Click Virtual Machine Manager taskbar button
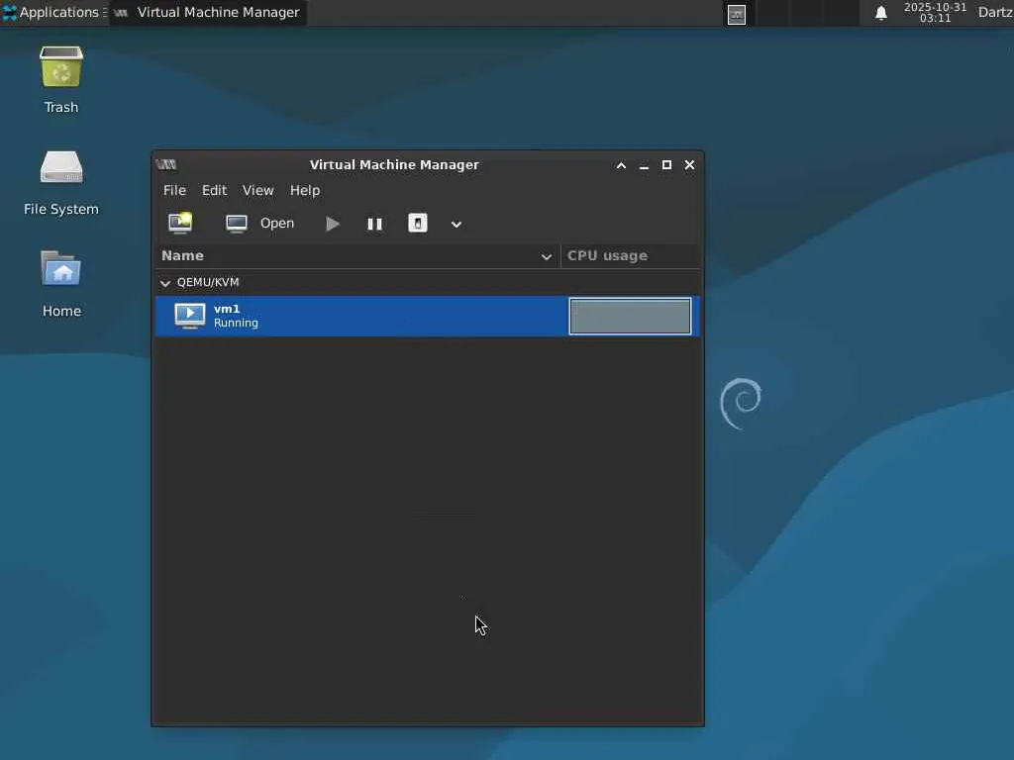 pyautogui.click(x=208, y=12)
